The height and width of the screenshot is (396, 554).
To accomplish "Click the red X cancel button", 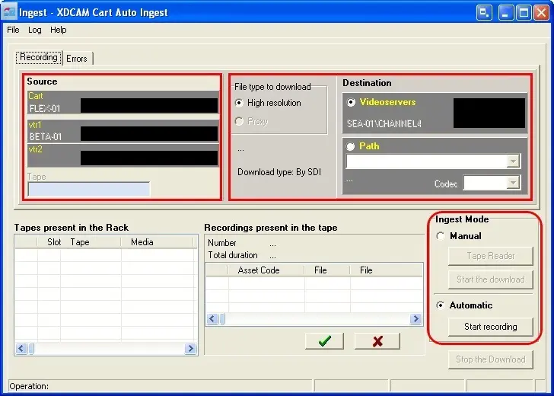I will [377, 341].
